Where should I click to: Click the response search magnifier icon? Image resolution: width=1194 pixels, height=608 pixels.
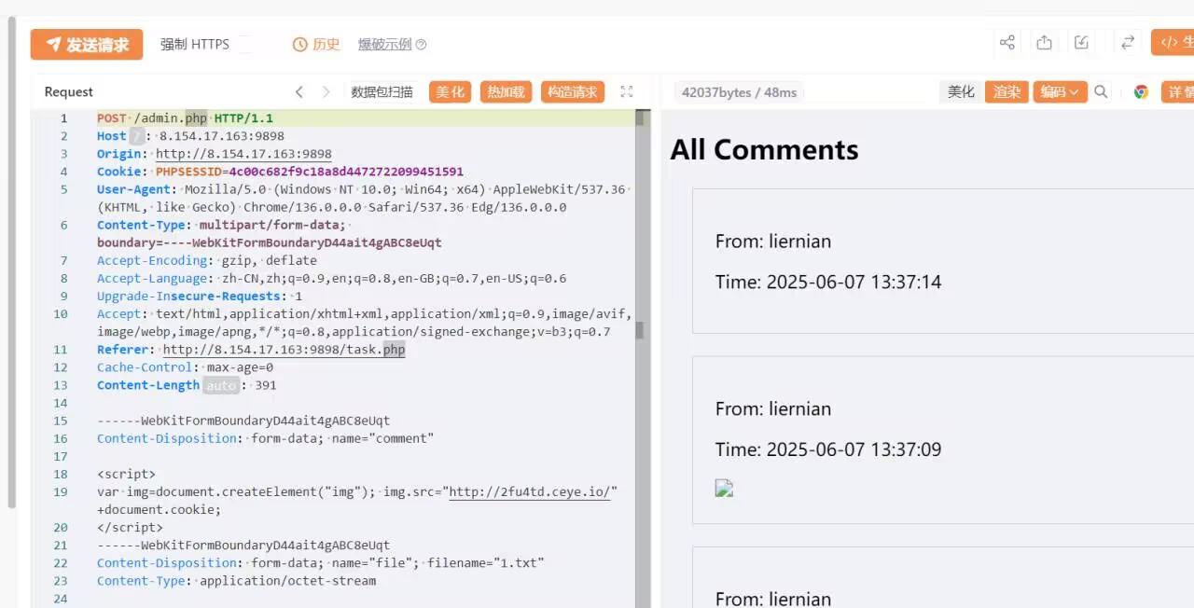point(1102,91)
